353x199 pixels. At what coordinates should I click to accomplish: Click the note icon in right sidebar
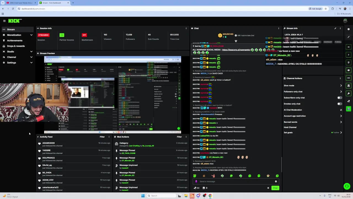pyautogui.click(x=349, y=62)
